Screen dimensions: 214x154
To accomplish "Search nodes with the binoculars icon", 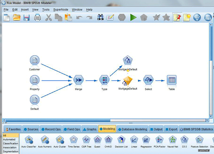I will click(x=100, y=17).
